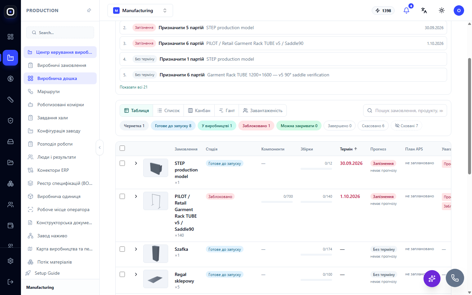Open the wallet icon in left rail

tap(10, 226)
